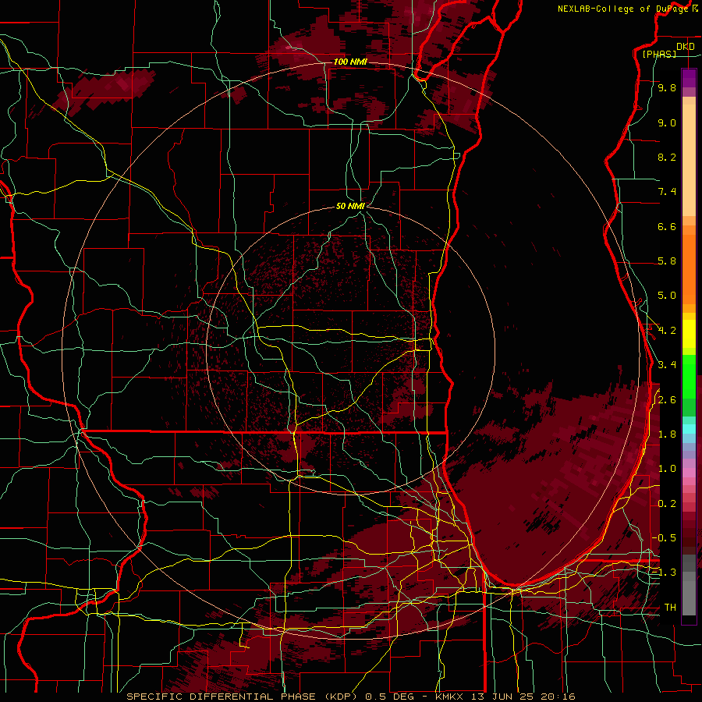
Task: Select the yellow band of the color scale
Action: pos(689,334)
